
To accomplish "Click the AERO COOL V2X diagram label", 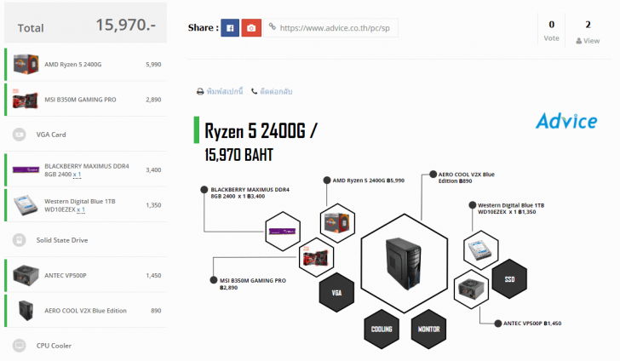I will 466,178.
